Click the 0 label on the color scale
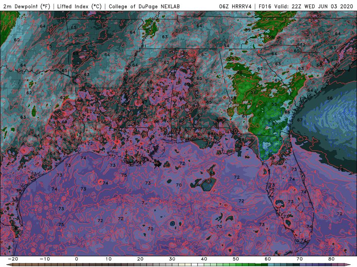This screenshot has height=267, width=357. (x=76, y=259)
